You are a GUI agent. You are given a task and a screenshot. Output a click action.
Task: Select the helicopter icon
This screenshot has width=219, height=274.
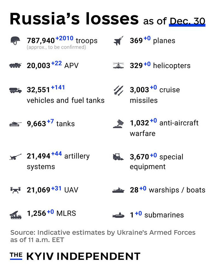[x=118, y=65]
